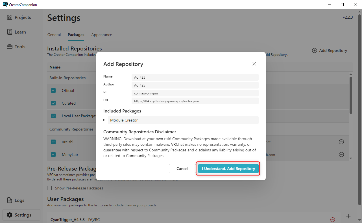Open the Tools briefcase icon
Image resolution: width=362 pixels, height=223 pixels.
(x=10, y=47)
